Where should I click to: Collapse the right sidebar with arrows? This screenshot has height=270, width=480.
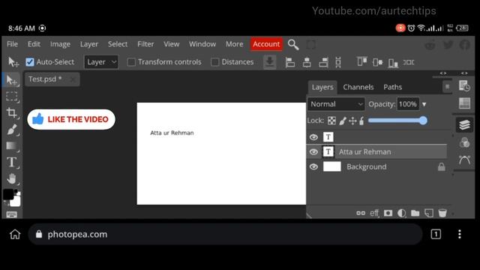click(x=464, y=73)
